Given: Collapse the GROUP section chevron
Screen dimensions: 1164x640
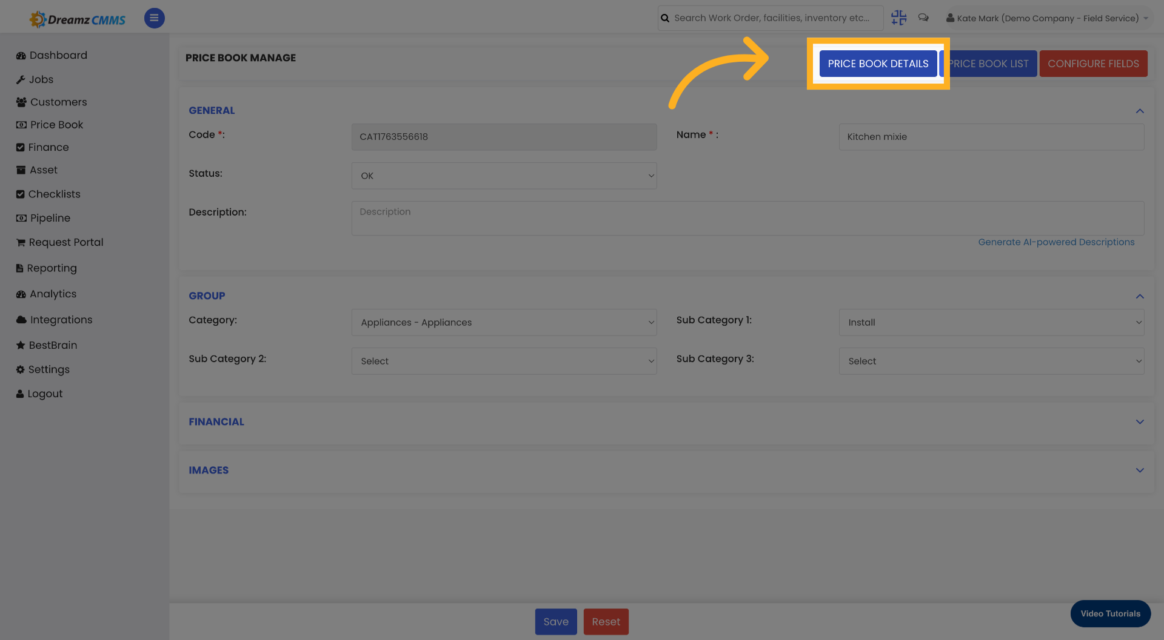Looking at the screenshot, I should pos(1140,296).
